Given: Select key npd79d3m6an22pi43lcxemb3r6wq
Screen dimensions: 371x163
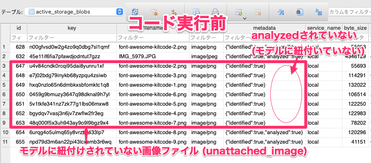Looking at the screenshot, I should (x=72, y=142).
